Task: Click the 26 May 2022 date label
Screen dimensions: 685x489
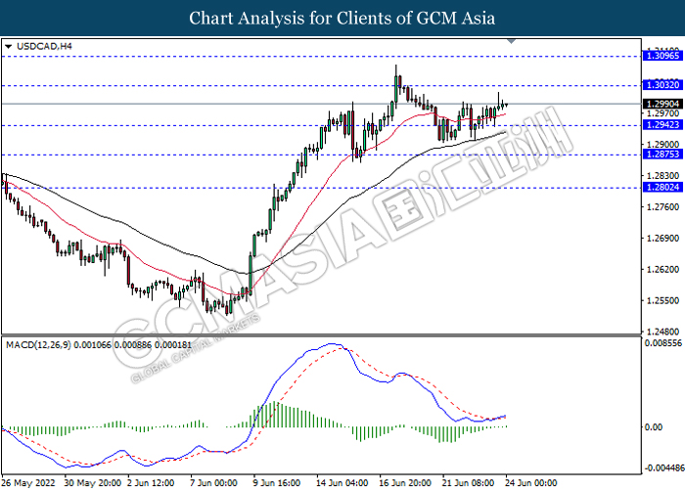Action: [x=28, y=483]
